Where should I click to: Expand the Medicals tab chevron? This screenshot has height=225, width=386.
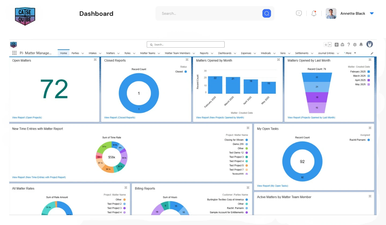click(274, 53)
